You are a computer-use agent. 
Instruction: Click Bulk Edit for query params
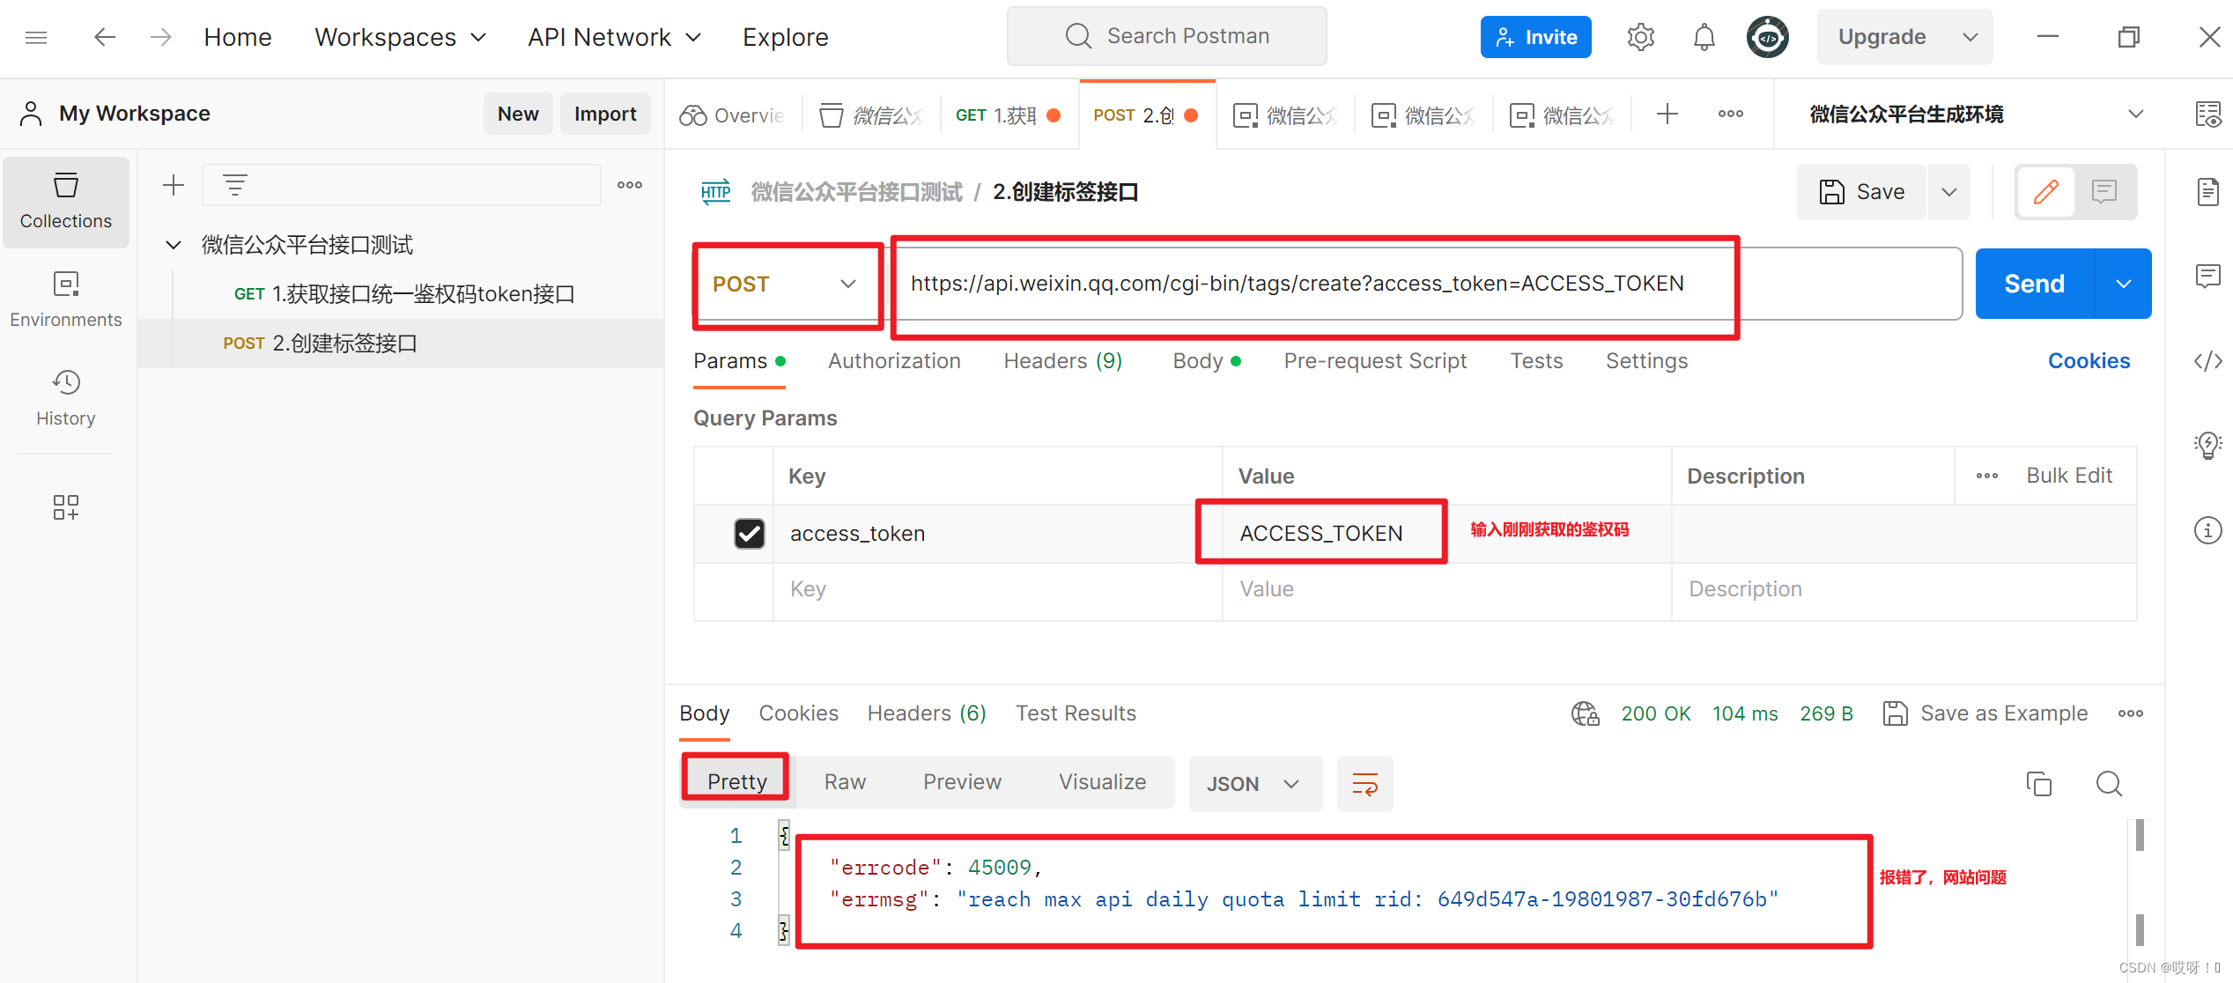2069,476
